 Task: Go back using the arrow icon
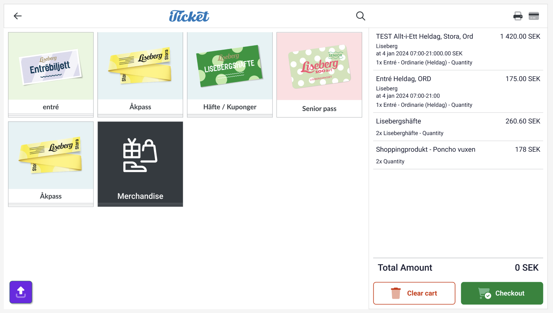18,16
